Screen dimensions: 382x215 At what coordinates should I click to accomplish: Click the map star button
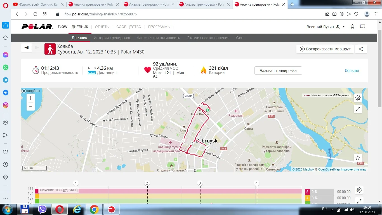pyautogui.click(x=358, y=158)
